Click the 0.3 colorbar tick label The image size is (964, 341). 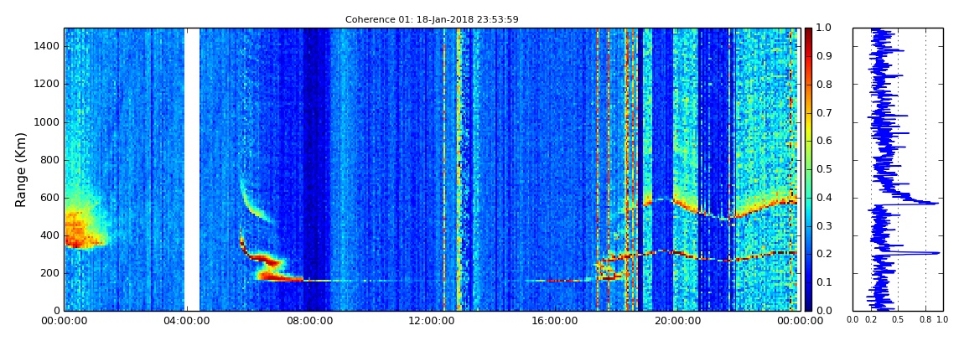point(822,226)
